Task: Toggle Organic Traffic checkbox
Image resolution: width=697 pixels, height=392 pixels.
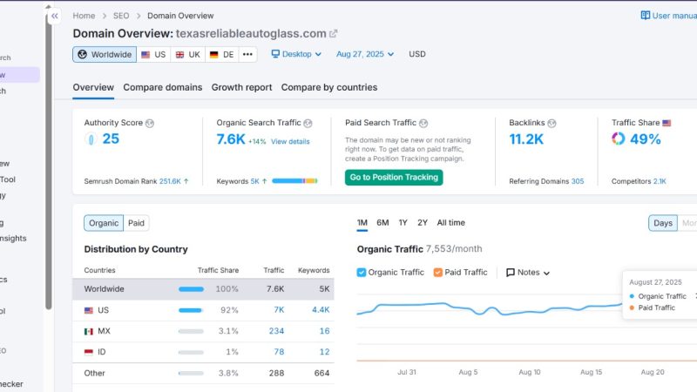Action: [x=362, y=273]
